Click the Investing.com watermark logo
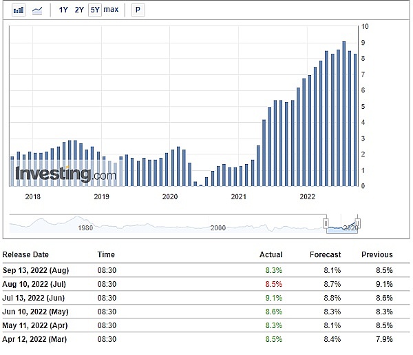Image resolution: width=413 pixels, height=355 pixels. pyautogui.click(x=65, y=174)
